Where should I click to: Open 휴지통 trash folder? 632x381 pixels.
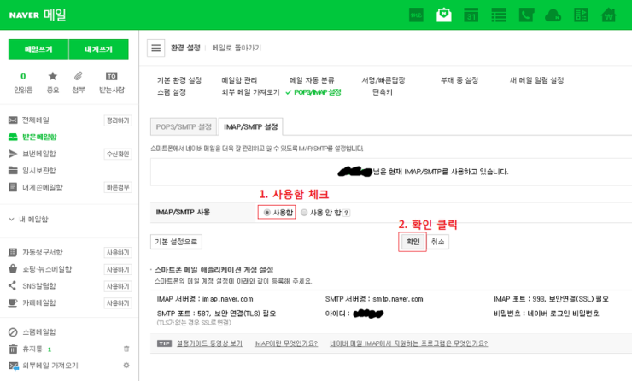pyautogui.click(x=32, y=349)
